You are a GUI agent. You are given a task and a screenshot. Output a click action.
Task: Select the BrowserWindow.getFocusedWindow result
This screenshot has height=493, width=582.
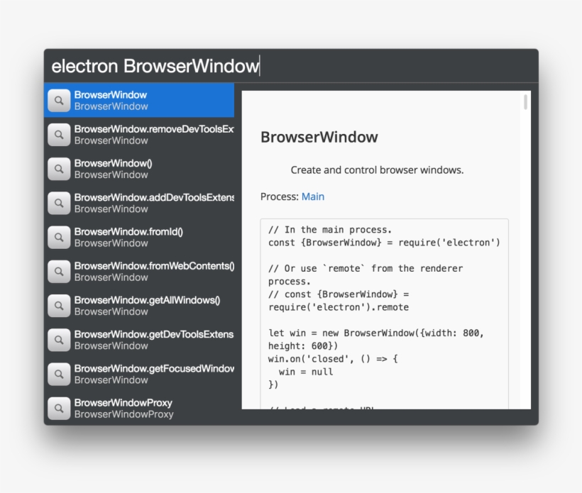click(x=153, y=374)
